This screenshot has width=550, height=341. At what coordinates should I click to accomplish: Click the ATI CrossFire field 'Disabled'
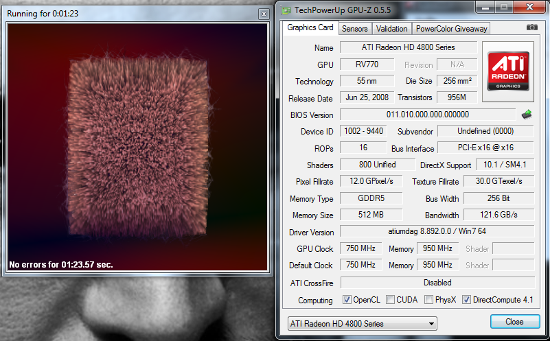pyautogui.click(x=437, y=283)
